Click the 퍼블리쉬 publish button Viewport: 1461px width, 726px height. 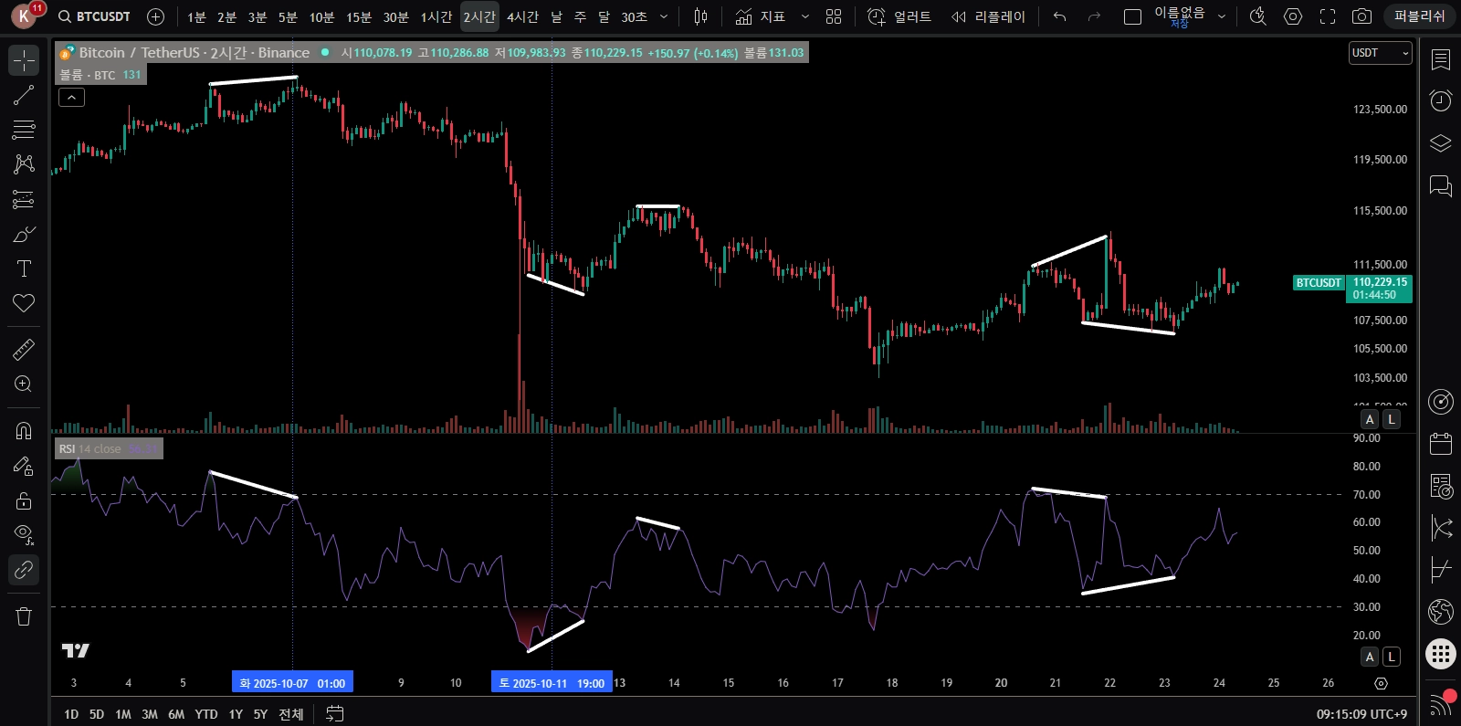(x=1420, y=16)
